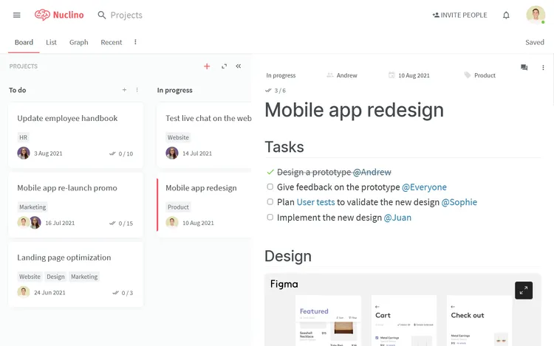The image size is (554, 346).
Task: Click avatar on Test live chat card
Action: tap(172, 153)
